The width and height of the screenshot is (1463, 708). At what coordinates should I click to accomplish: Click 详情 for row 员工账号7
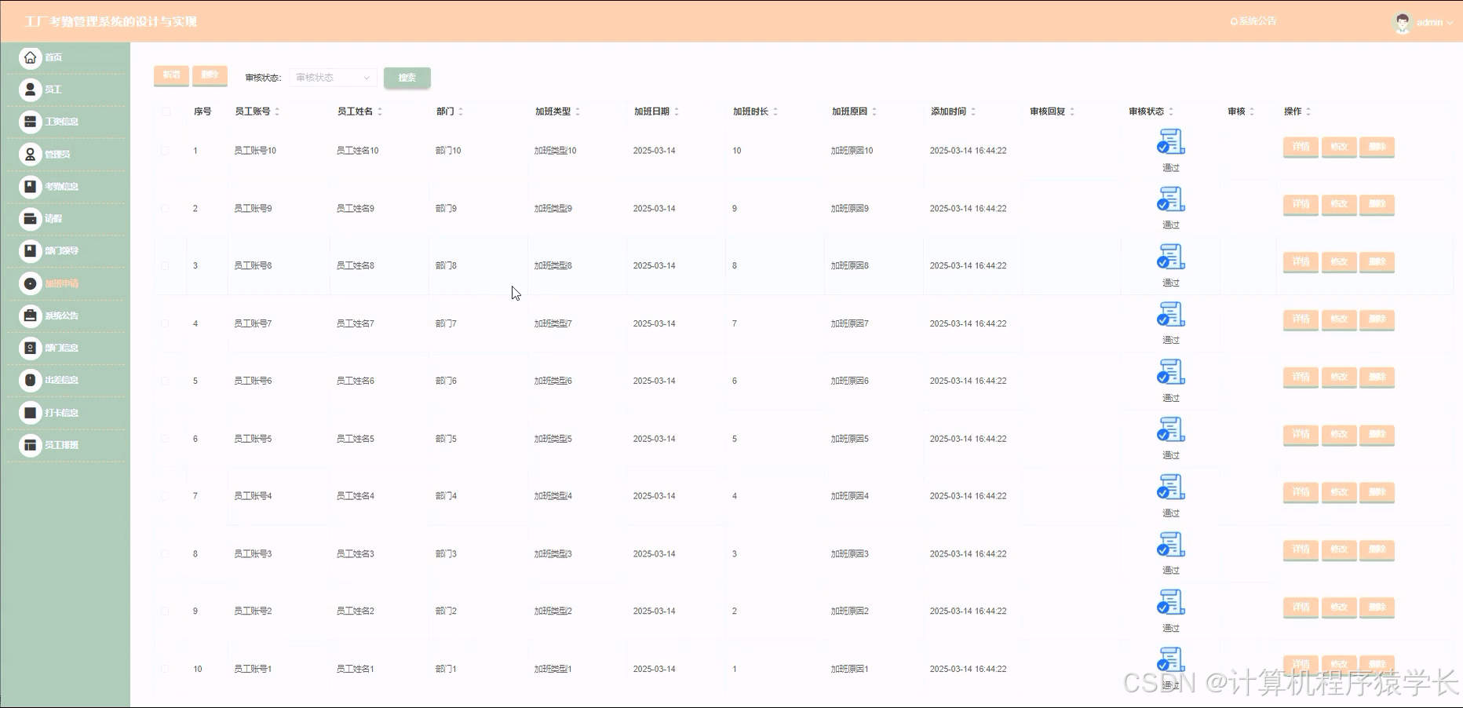click(1301, 319)
